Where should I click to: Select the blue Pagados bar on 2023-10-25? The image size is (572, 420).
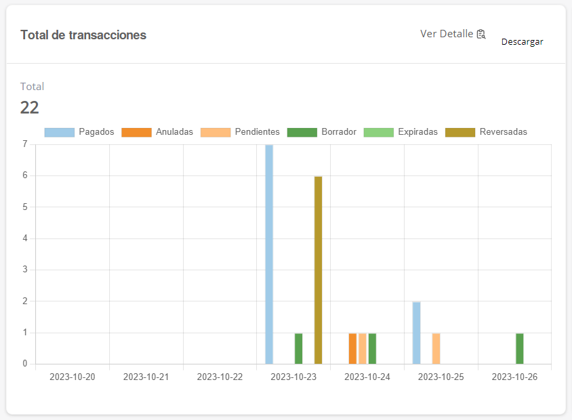coord(416,333)
